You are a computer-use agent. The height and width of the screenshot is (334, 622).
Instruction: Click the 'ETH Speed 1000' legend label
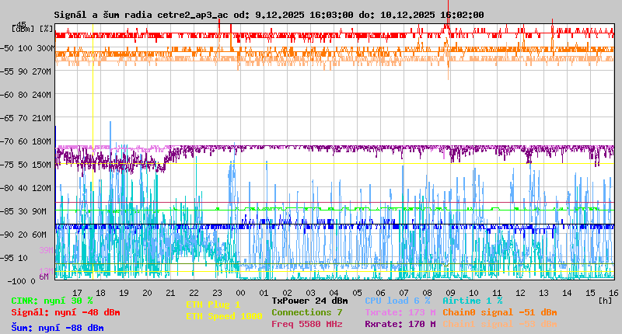(x=224, y=316)
